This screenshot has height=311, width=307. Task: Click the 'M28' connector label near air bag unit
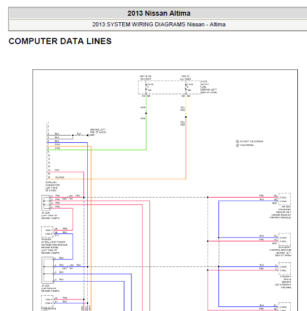275,203
